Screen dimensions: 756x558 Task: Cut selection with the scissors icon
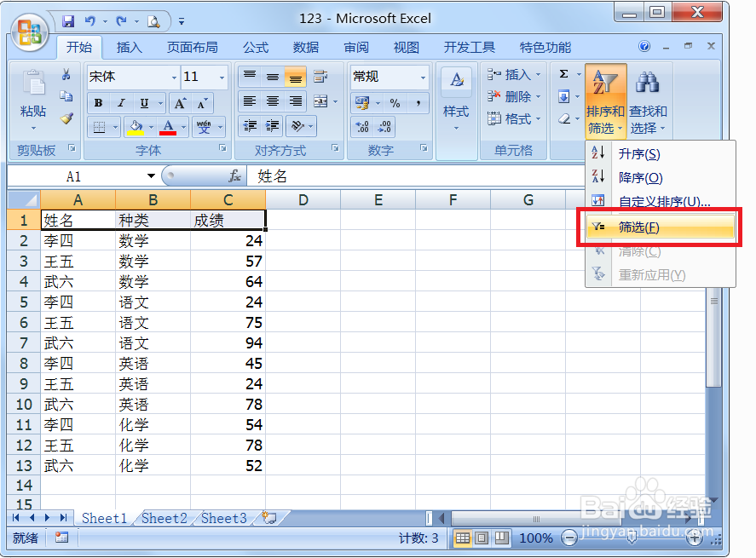point(66,74)
